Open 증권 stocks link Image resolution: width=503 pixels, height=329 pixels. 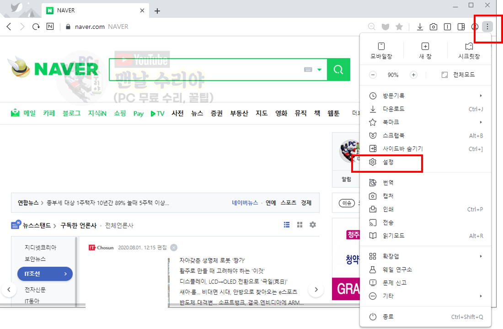coord(217,113)
